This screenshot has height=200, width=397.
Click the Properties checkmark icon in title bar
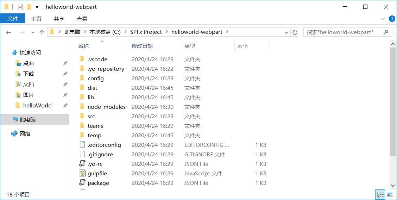click(20, 7)
